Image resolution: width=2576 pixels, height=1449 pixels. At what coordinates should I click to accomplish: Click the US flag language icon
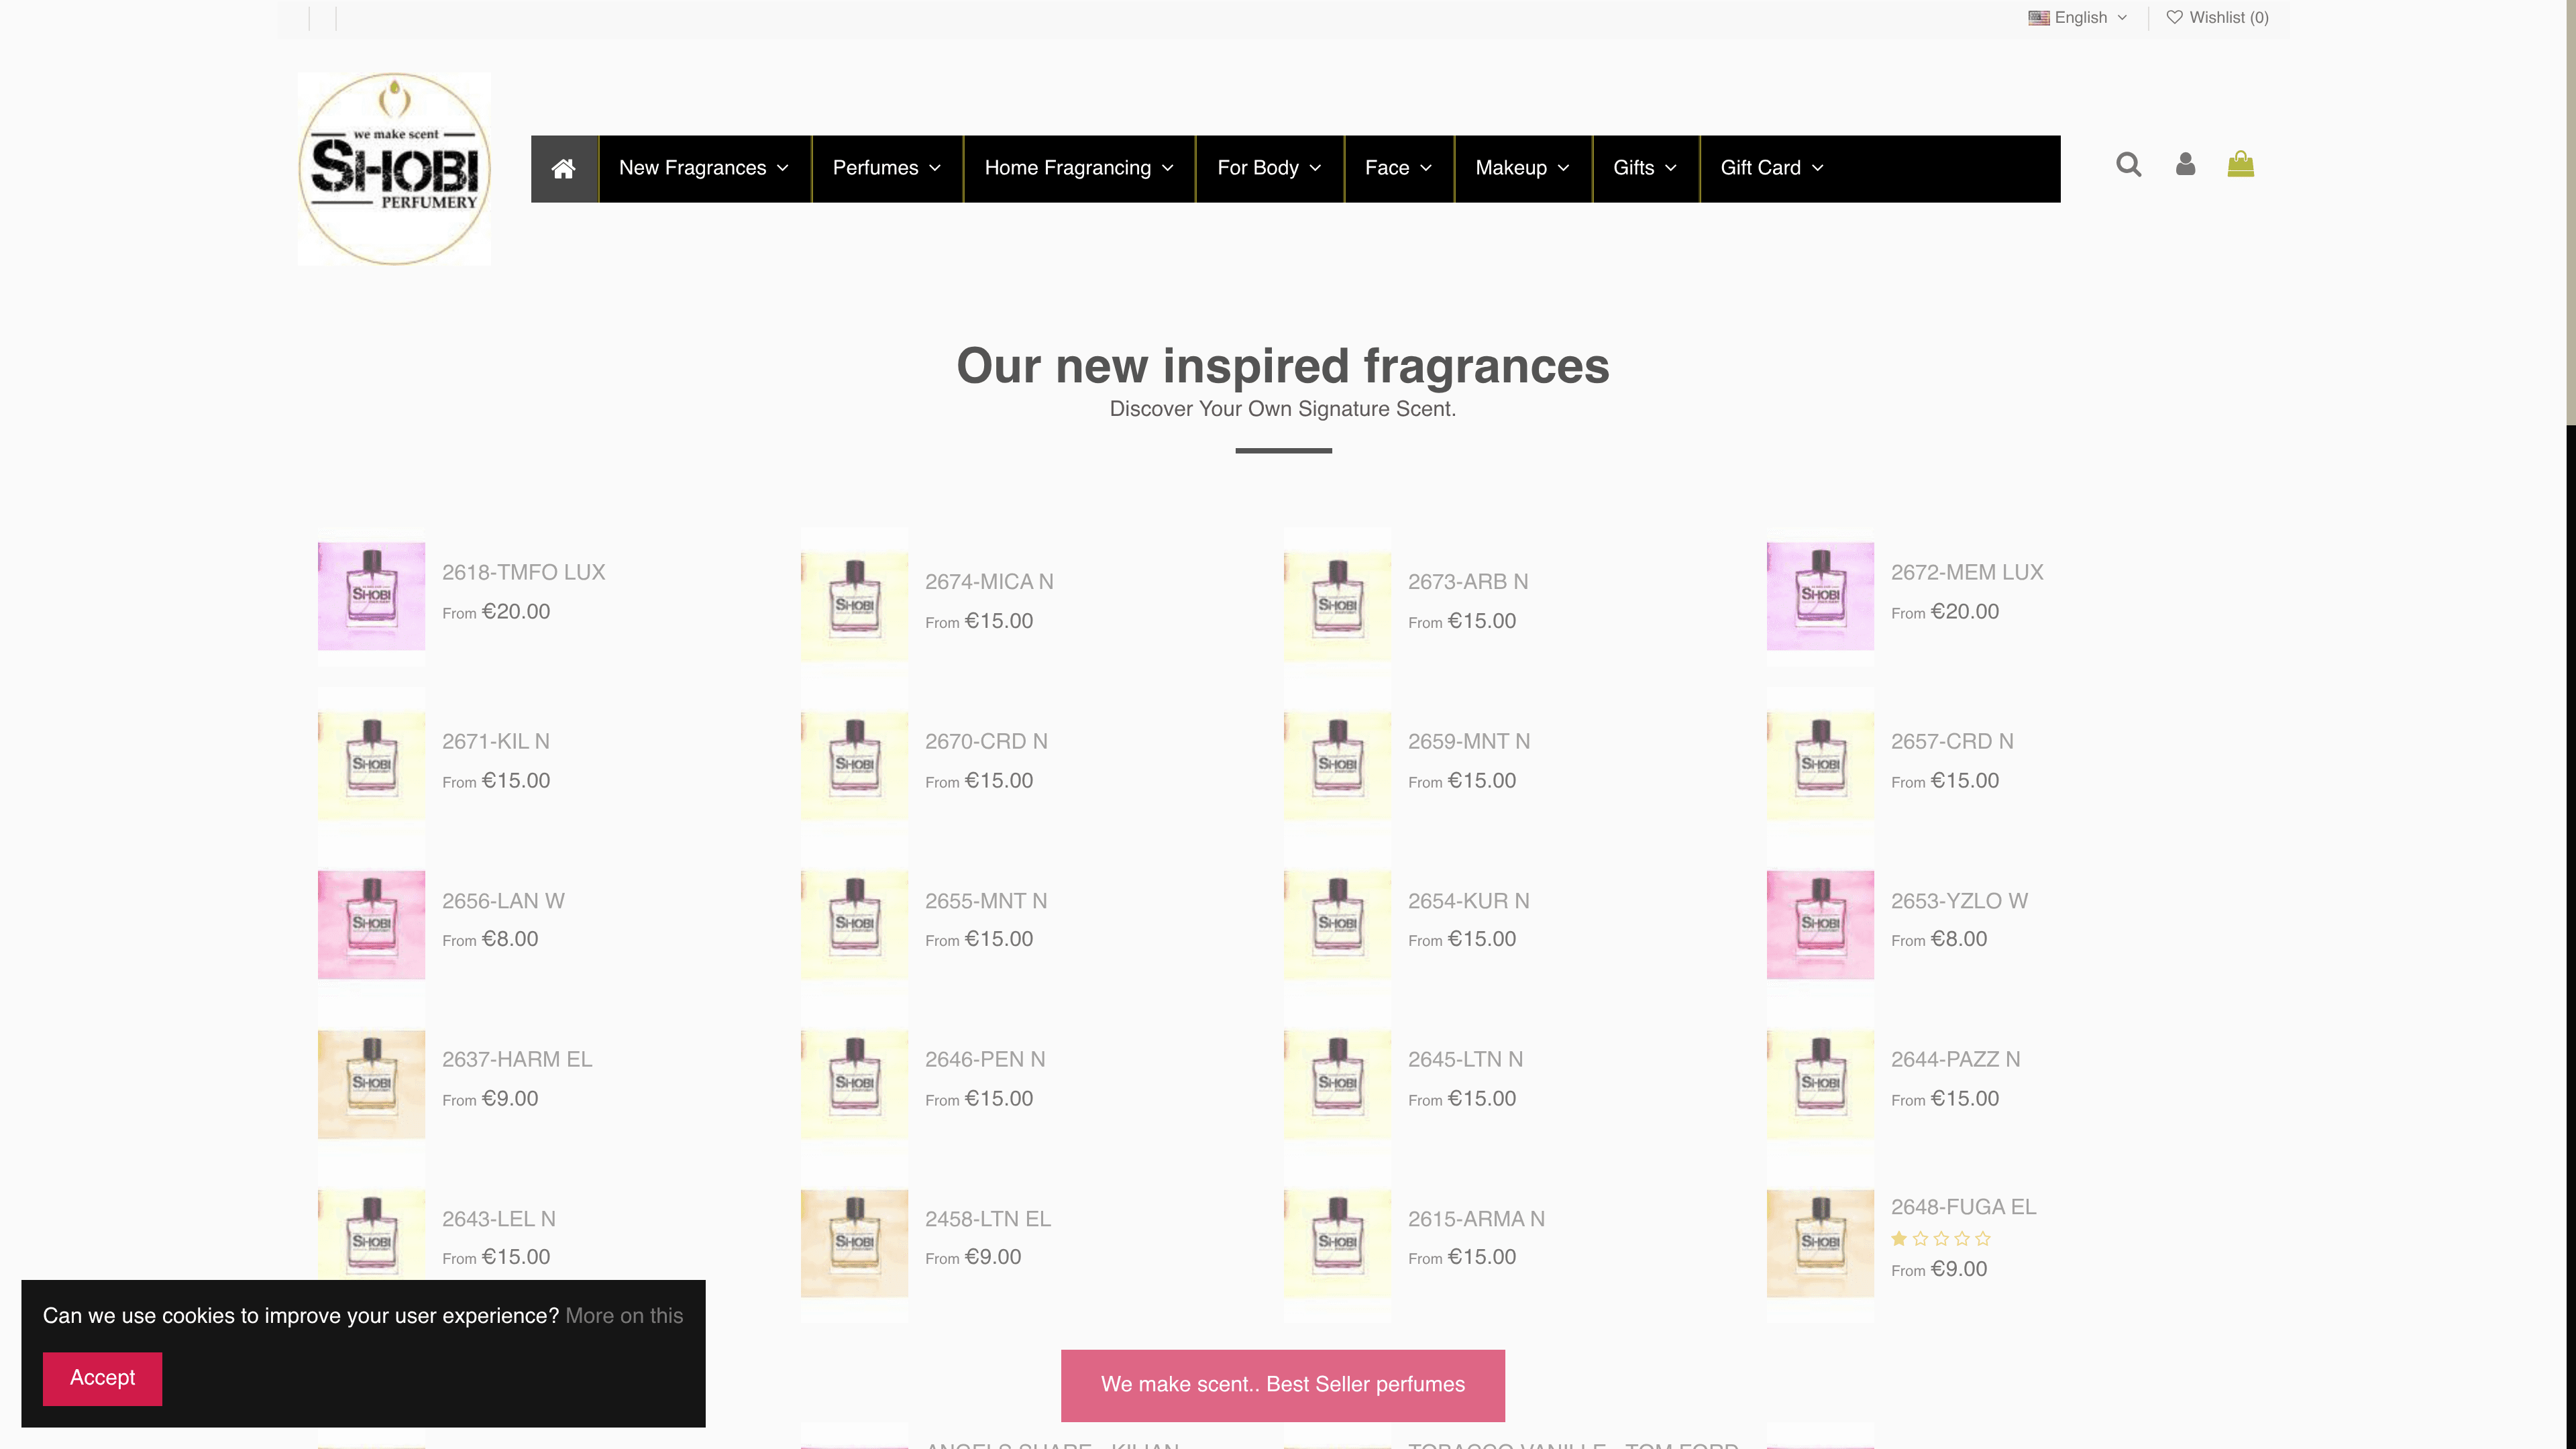coord(2038,17)
